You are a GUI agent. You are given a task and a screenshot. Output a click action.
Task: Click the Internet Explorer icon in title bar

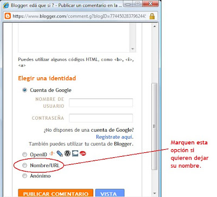(6, 5)
